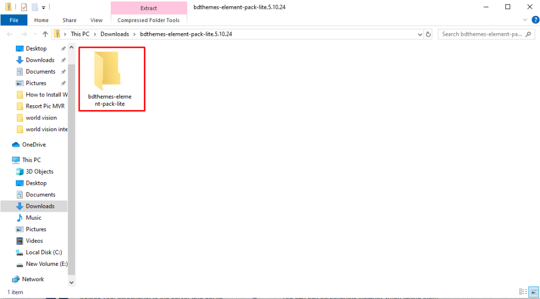The height and width of the screenshot is (299, 540).
Task: Switch to details view in status bar
Action: [x=523, y=292]
